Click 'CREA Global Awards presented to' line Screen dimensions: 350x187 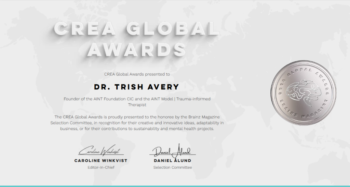point(137,74)
